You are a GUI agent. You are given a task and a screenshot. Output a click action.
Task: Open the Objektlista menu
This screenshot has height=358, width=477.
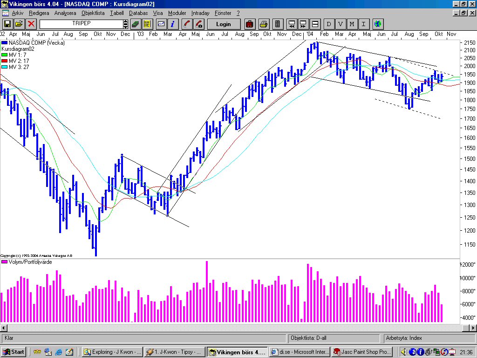93,13
